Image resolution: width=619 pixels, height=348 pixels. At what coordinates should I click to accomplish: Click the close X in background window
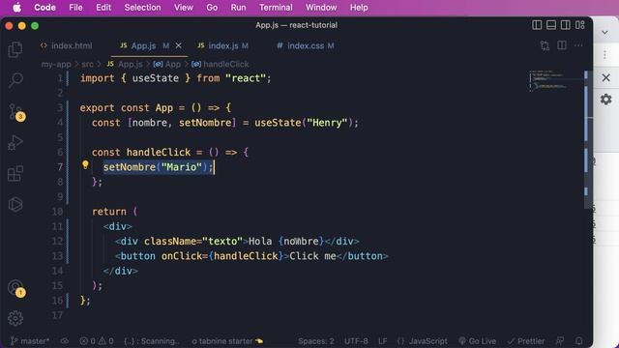coord(606,77)
